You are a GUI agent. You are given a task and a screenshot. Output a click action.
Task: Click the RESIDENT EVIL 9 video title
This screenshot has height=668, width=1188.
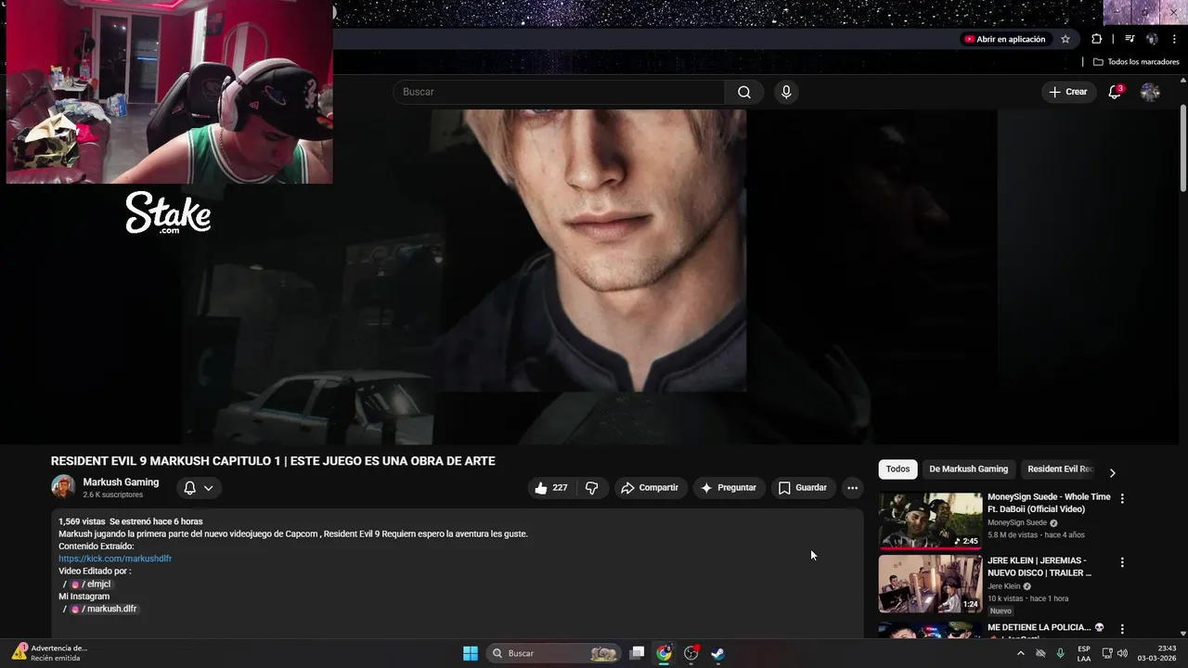tap(273, 461)
